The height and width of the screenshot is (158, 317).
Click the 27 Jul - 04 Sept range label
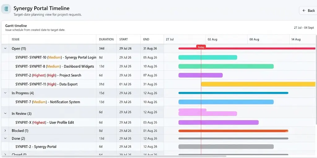coord(304,28)
